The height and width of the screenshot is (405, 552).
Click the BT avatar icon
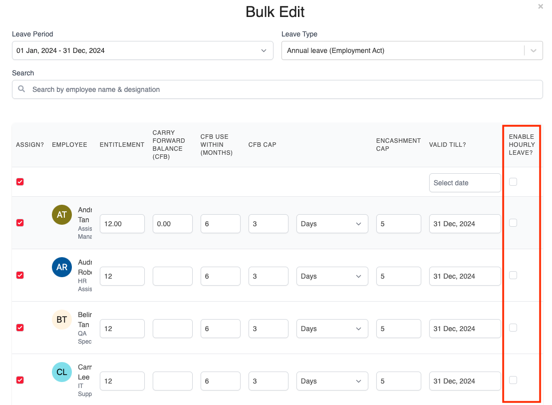click(62, 320)
